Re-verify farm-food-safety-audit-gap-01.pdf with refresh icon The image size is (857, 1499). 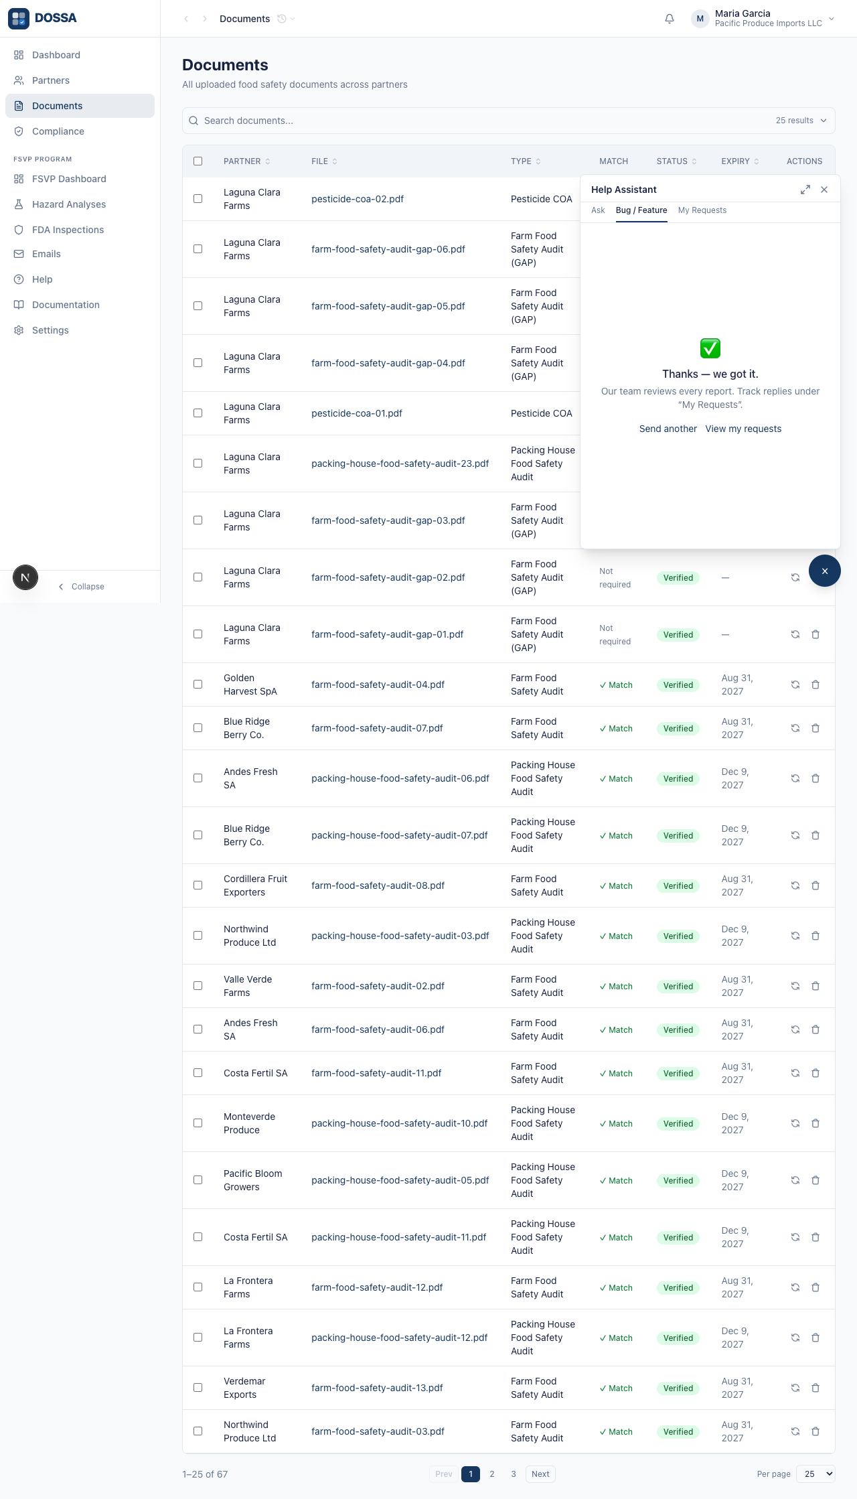[795, 634]
